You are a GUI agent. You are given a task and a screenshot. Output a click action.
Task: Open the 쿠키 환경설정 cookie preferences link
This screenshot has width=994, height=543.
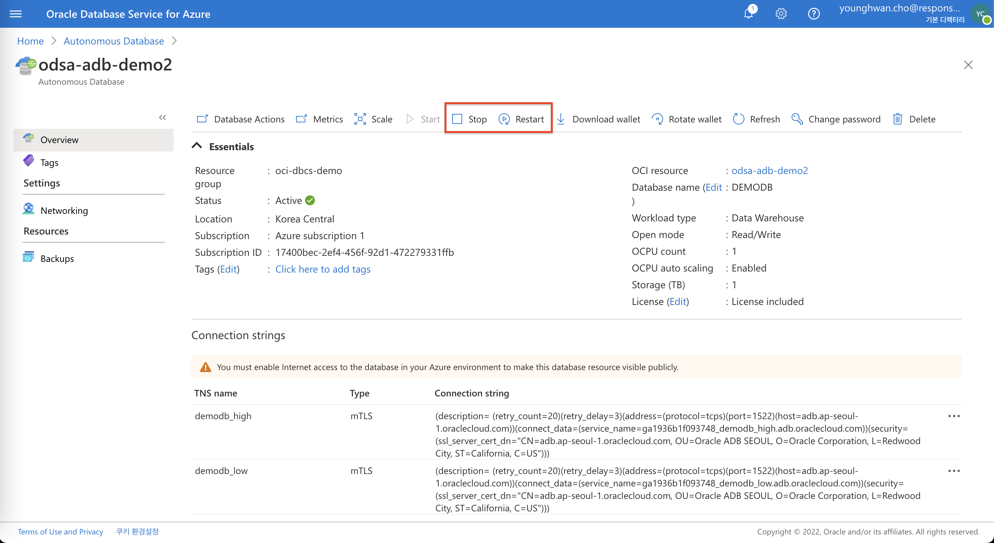(137, 531)
